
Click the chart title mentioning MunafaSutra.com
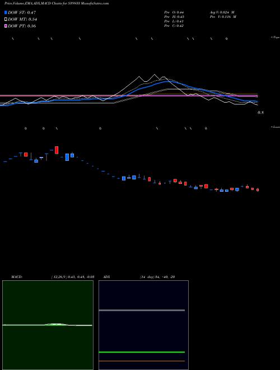coord(57,4)
